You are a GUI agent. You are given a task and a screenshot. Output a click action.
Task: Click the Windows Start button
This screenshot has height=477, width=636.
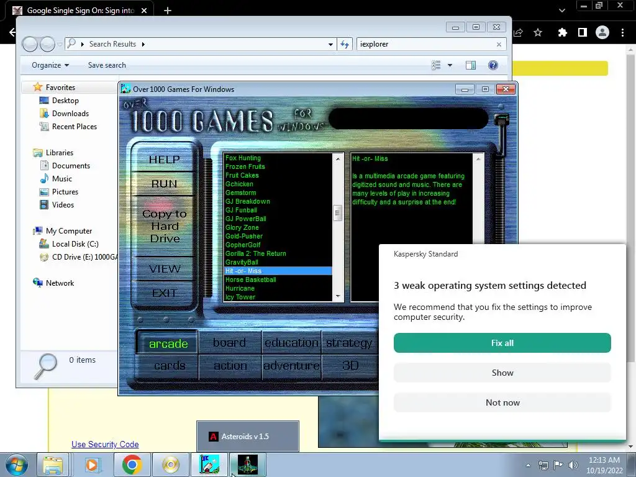point(17,465)
